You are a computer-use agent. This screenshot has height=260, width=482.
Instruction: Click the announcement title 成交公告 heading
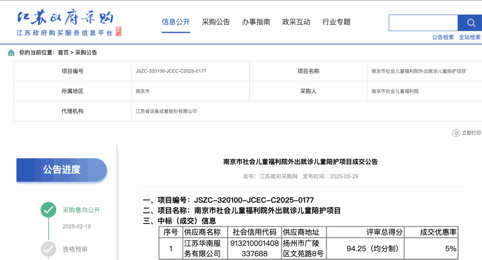[x=300, y=162]
